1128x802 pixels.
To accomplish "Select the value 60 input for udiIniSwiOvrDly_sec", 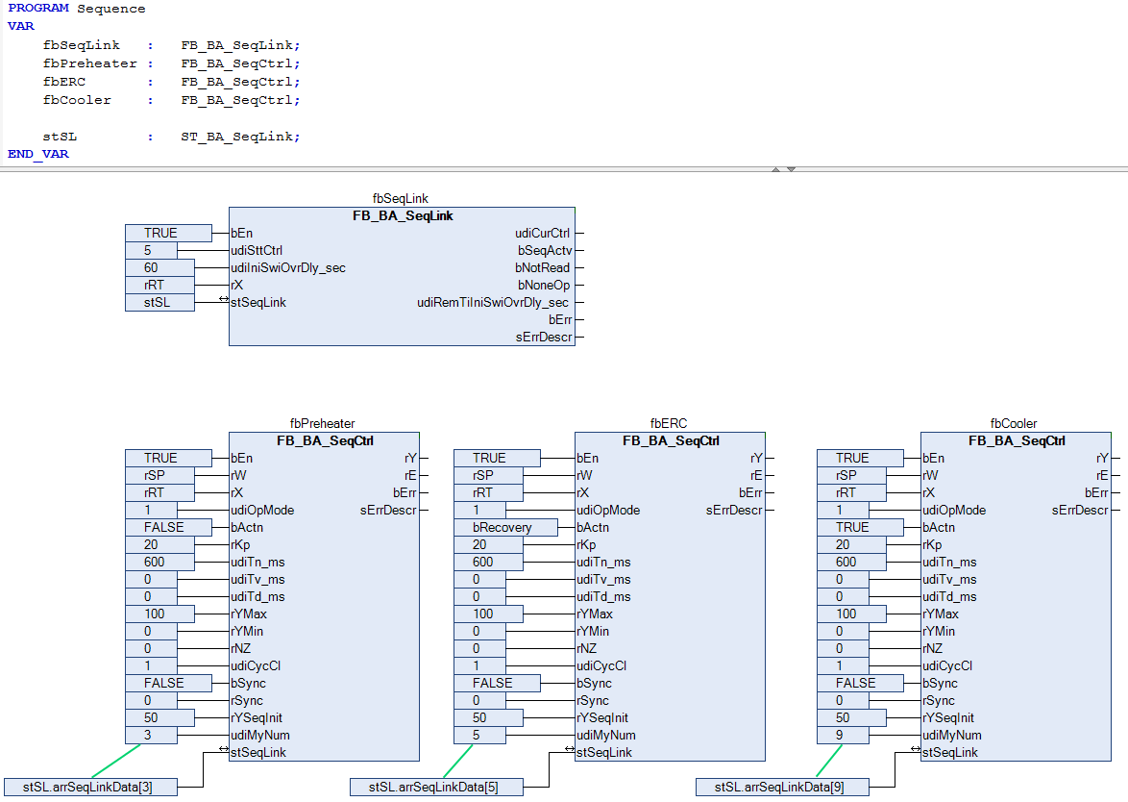I will pyautogui.click(x=159, y=267).
